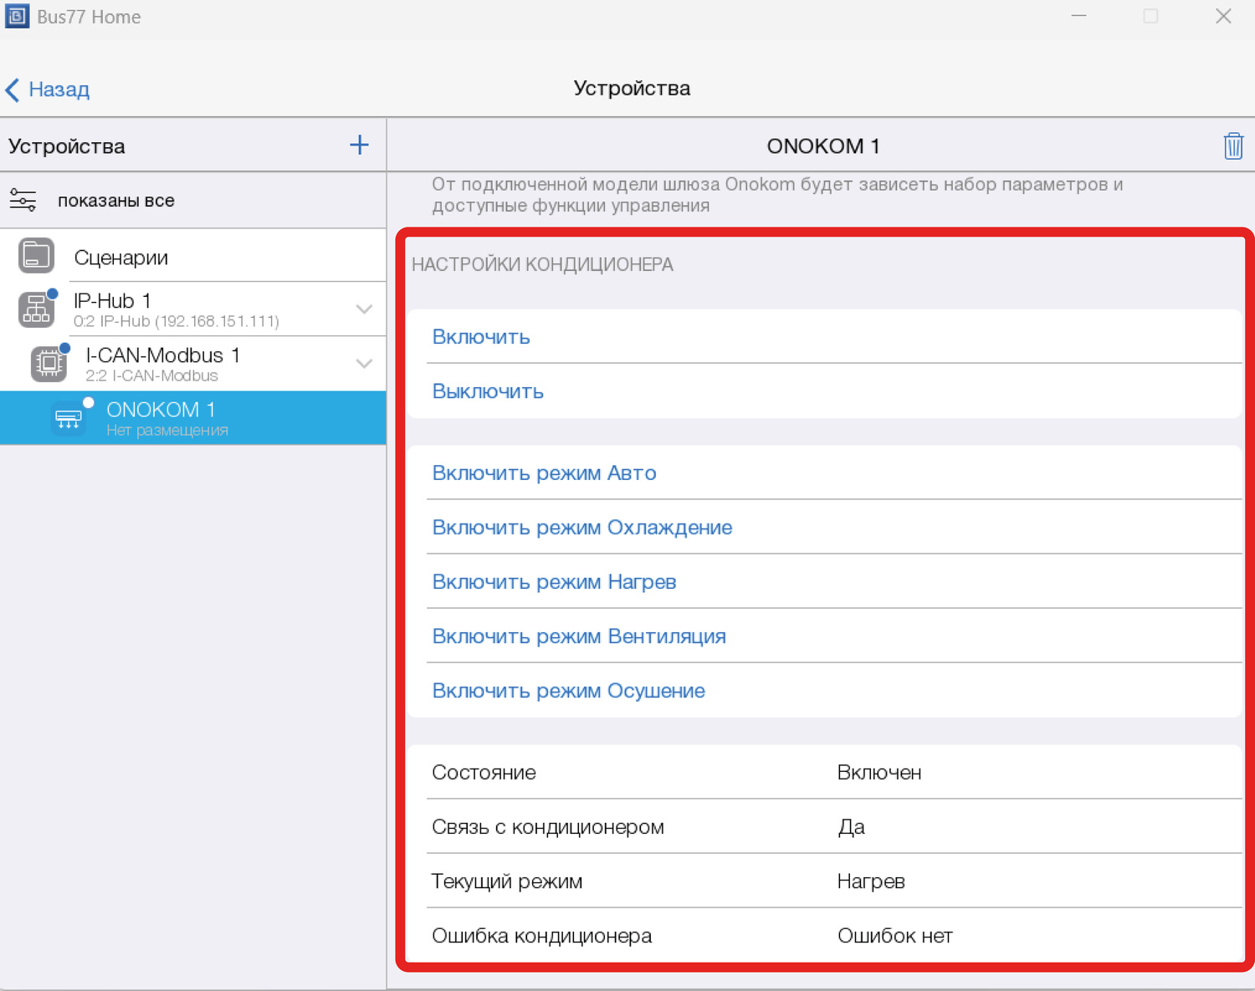Open the показаны все filter row
This screenshot has width=1255, height=991.
point(115,201)
